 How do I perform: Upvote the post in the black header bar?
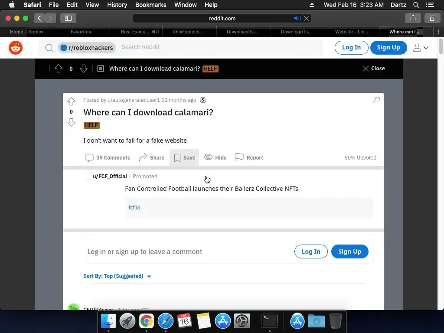click(59, 69)
